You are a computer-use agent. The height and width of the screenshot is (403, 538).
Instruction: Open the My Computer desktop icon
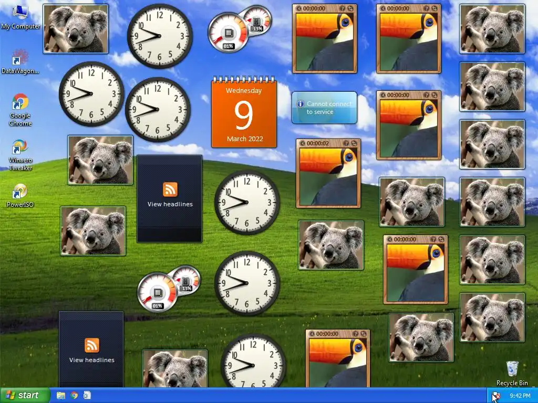(20, 17)
